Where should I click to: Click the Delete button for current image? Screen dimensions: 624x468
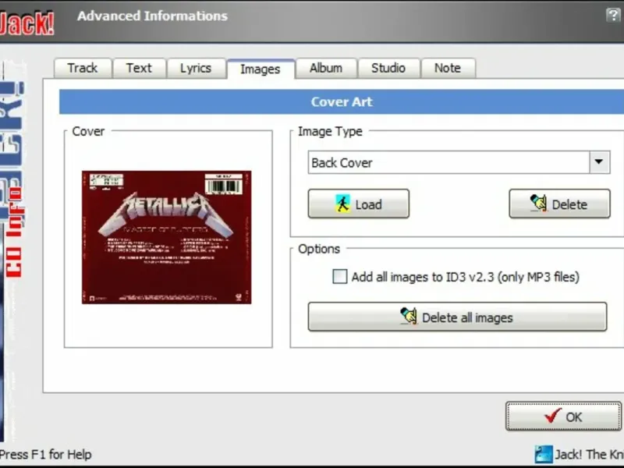tap(559, 204)
